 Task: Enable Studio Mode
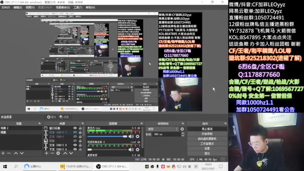pos(207,144)
